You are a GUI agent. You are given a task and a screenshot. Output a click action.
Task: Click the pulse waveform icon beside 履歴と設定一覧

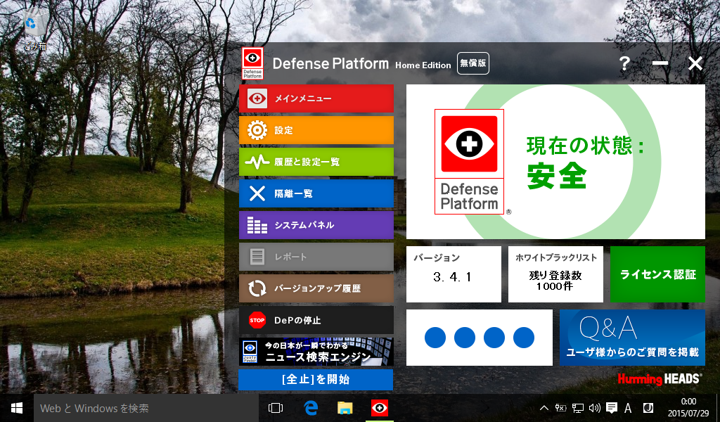click(x=257, y=162)
